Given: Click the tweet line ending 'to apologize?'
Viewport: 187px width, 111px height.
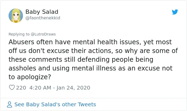Looking at the screenshot, I should [x=30, y=77].
